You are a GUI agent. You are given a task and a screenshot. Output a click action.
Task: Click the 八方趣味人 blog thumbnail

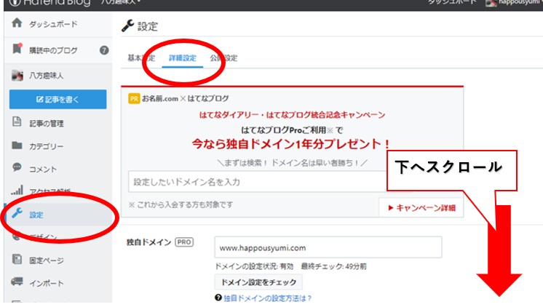point(17,75)
